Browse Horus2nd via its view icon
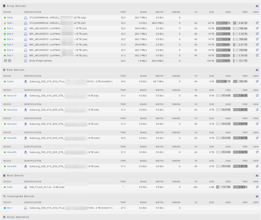 pyautogui.click(x=257, y=110)
